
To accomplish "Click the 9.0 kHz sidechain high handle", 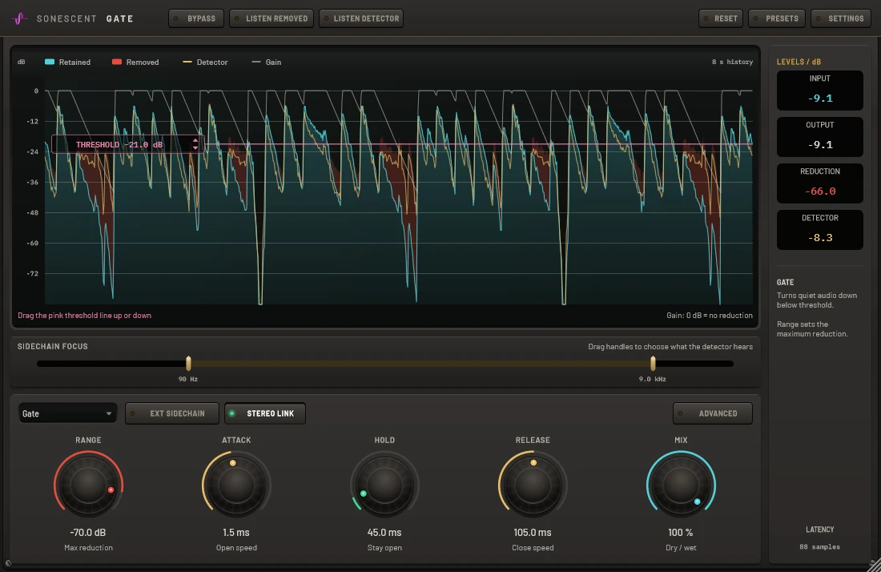I will [652, 364].
